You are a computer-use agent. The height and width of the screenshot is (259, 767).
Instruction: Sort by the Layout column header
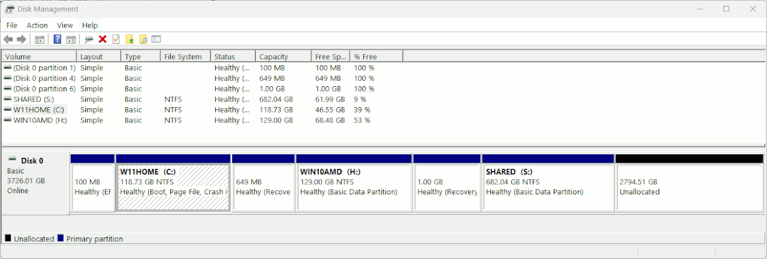point(99,56)
